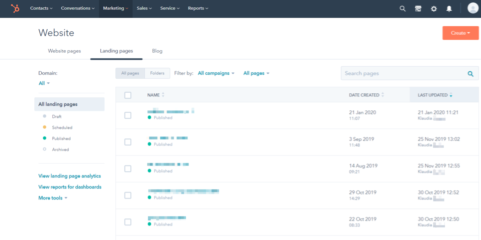Check the page created 3 Sep 2019
The image size is (481, 240).
point(128,142)
